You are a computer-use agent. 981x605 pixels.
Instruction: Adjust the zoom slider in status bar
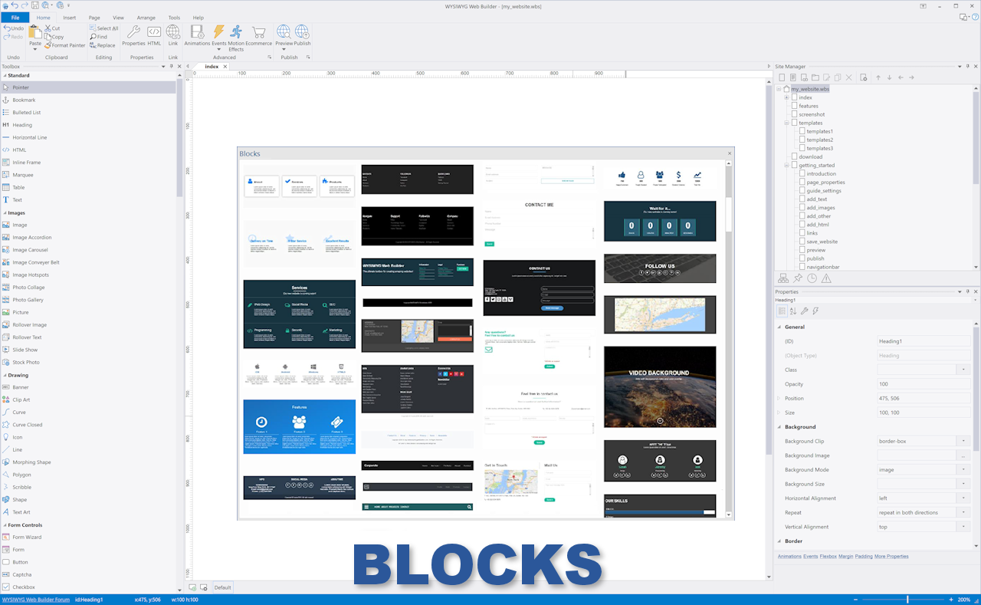coord(907,600)
